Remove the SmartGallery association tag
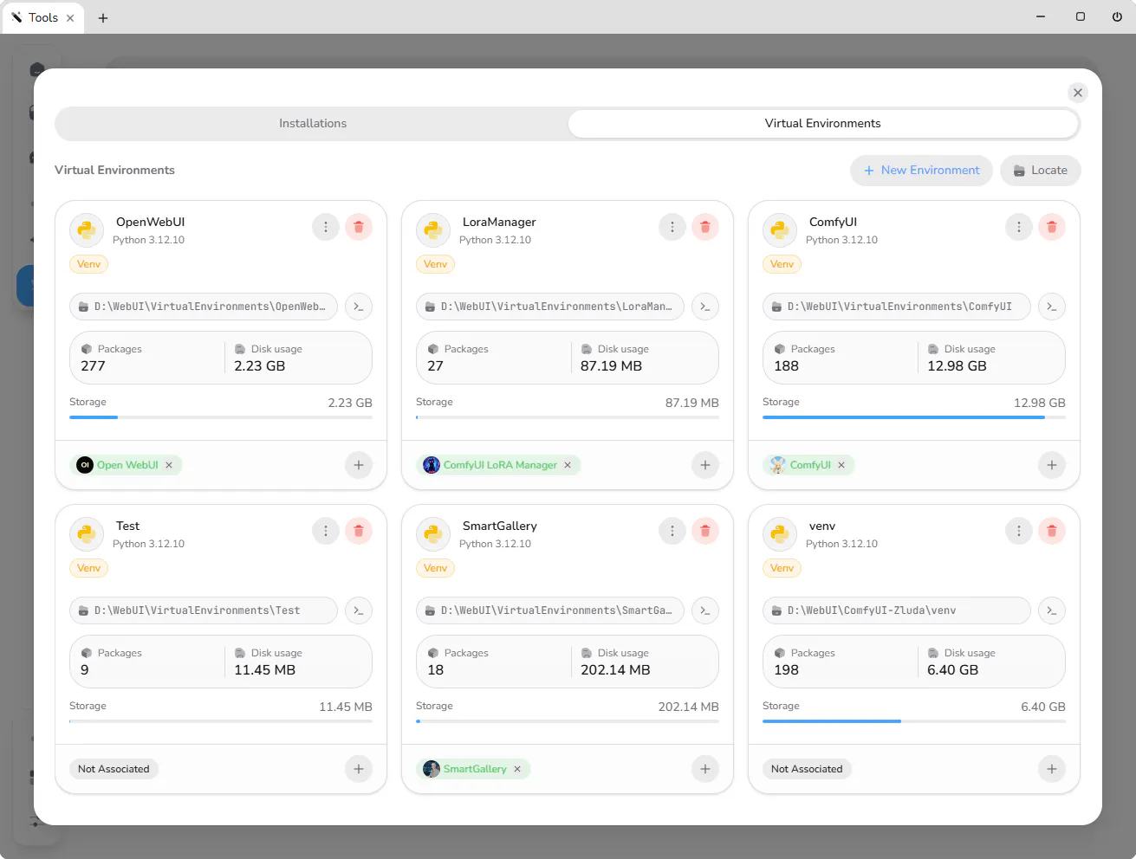The height and width of the screenshot is (859, 1136). (517, 769)
